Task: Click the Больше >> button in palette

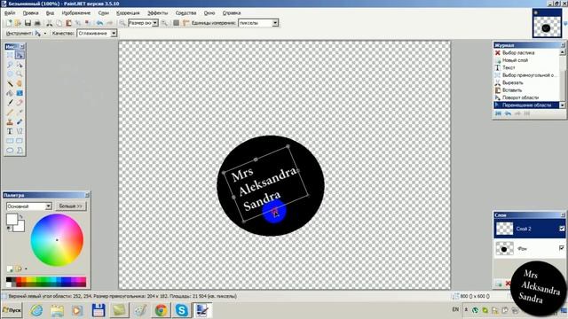Action: click(71, 206)
